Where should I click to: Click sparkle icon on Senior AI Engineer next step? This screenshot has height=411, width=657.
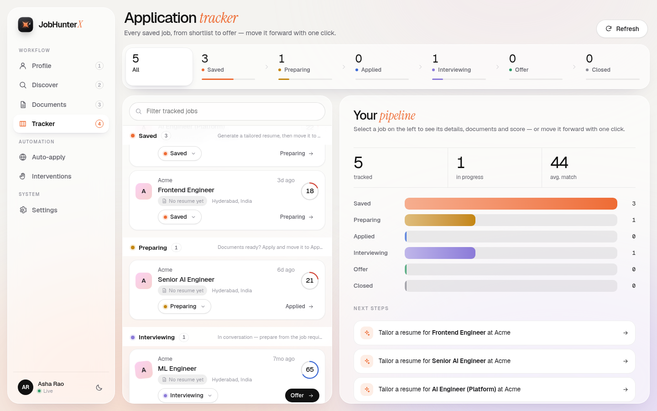[367, 361]
